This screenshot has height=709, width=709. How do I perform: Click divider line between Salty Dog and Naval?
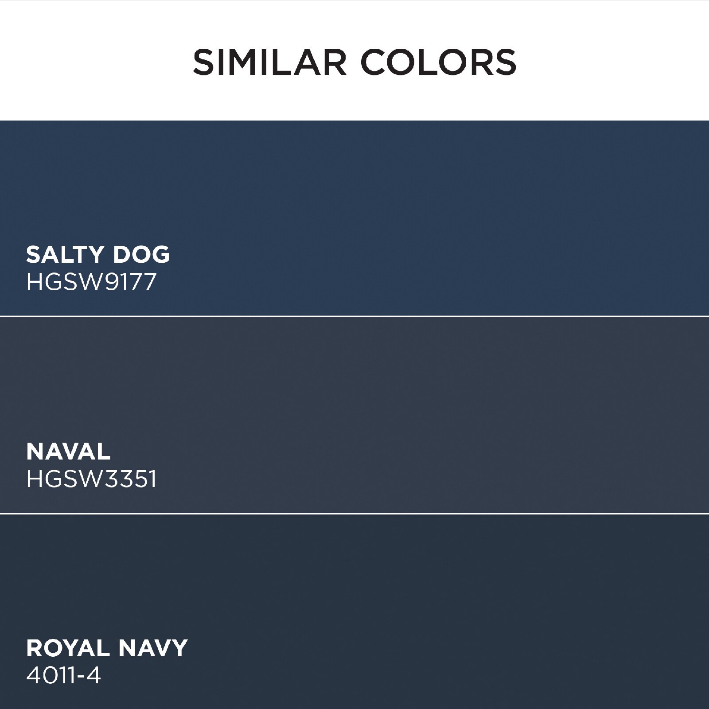point(354,316)
